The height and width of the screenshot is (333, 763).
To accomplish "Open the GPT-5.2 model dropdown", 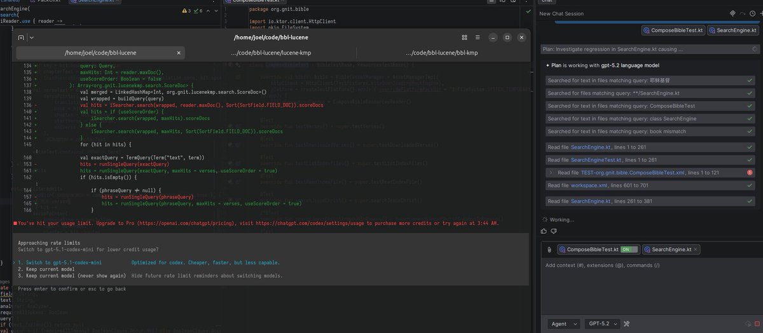I will (601, 324).
